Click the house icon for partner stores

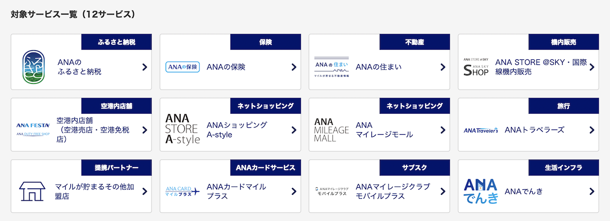tap(32, 191)
